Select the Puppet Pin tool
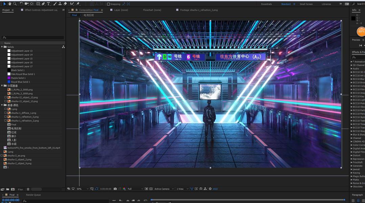Image resolution: width=365 pixels, height=203 pixels. (78, 4)
